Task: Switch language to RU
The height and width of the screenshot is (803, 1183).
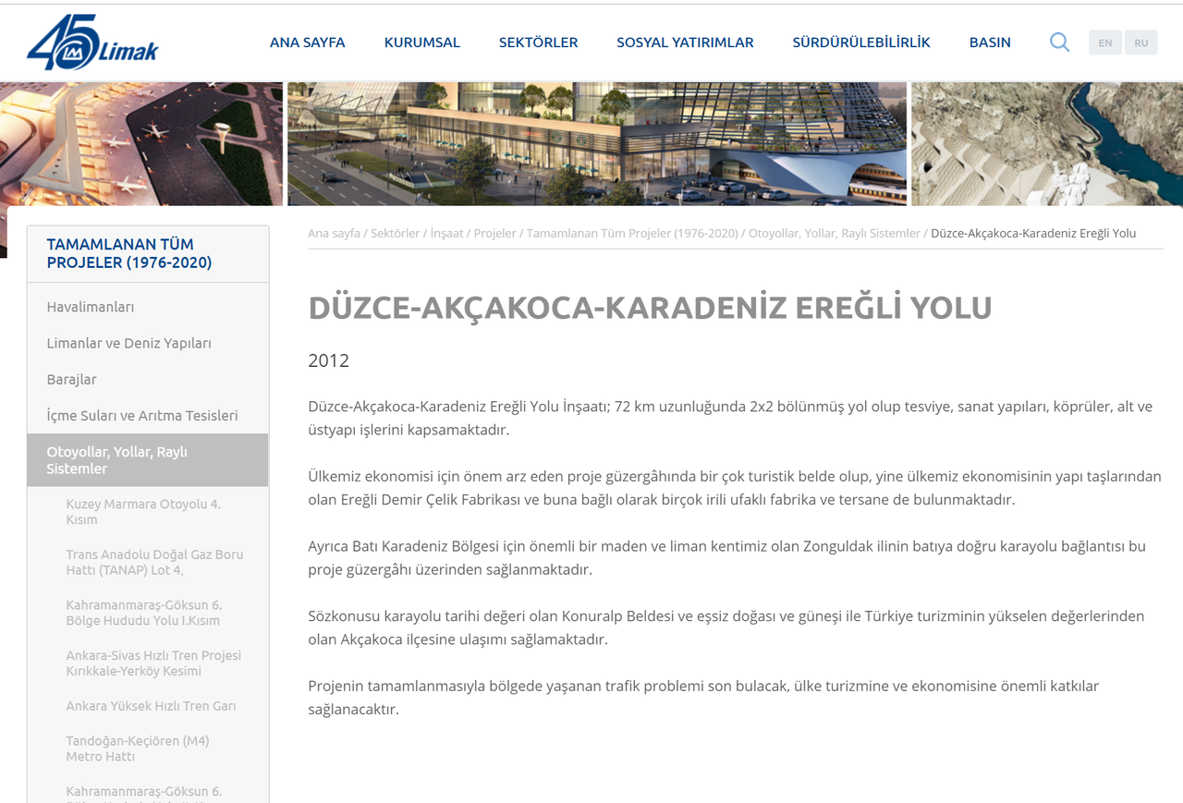Action: pos(1141,43)
